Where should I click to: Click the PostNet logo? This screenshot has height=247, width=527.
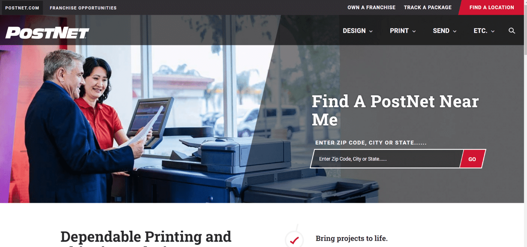tap(47, 33)
